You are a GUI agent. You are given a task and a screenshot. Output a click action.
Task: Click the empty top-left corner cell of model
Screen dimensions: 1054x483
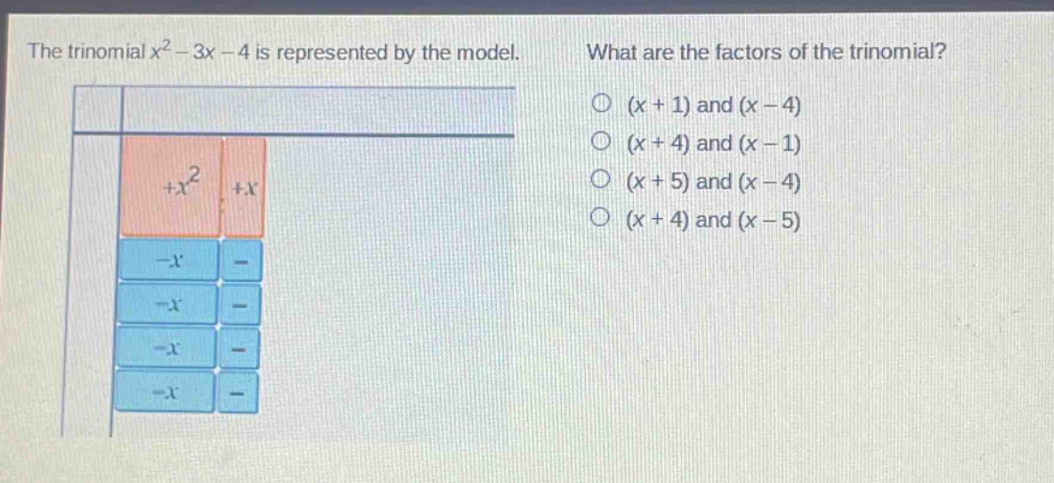(97, 110)
